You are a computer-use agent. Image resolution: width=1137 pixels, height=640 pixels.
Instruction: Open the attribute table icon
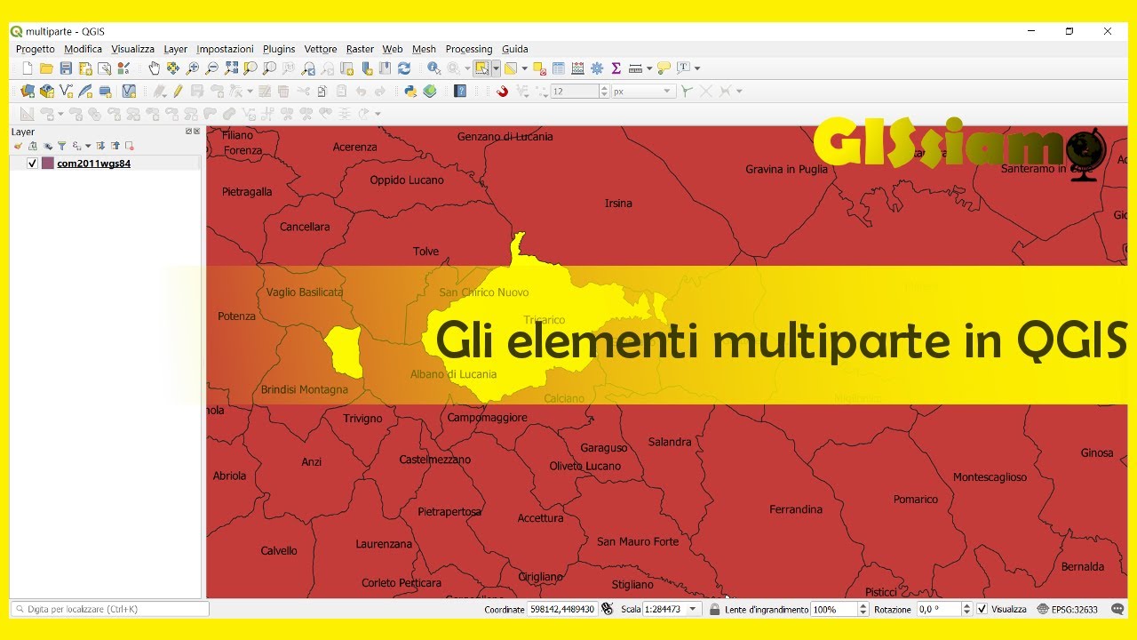[x=559, y=68]
